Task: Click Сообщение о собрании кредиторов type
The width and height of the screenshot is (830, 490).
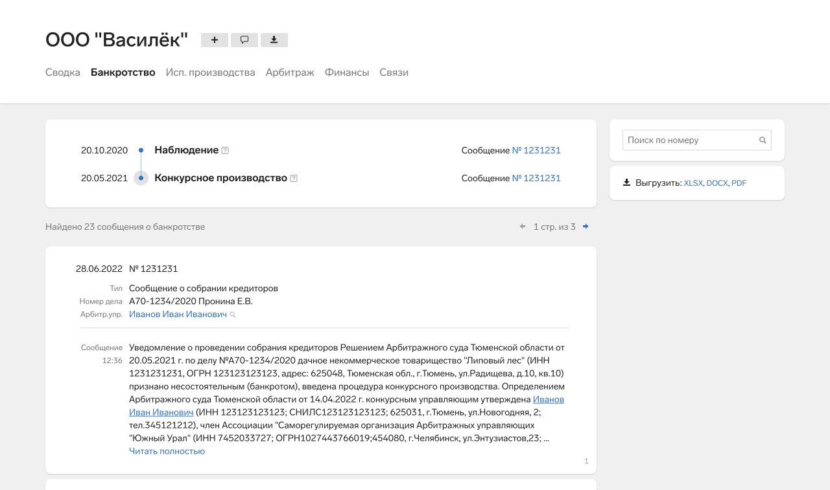Action: tap(204, 288)
